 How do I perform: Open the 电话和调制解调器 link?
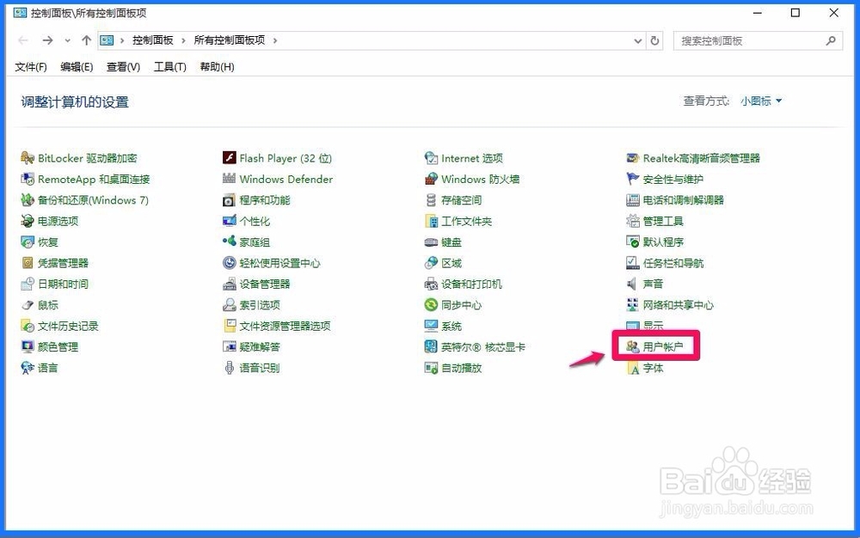point(684,200)
